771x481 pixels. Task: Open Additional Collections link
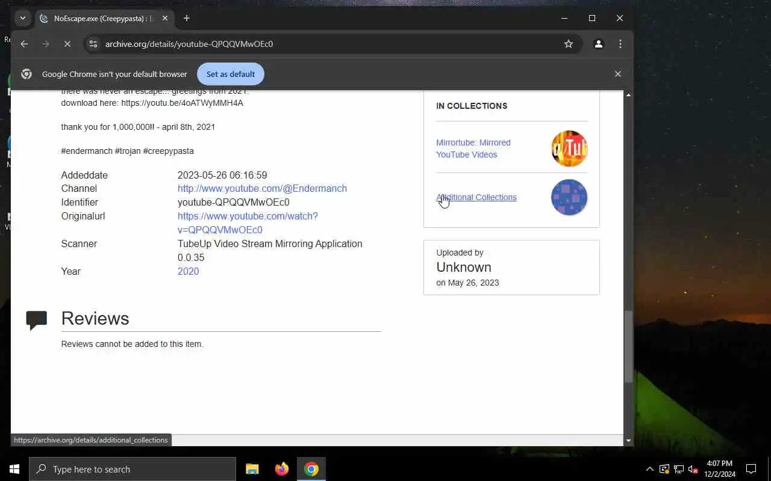click(476, 197)
